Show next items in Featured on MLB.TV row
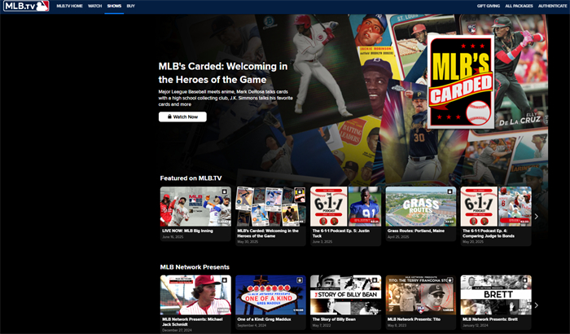The height and width of the screenshot is (334, 570). coord(536,217)
